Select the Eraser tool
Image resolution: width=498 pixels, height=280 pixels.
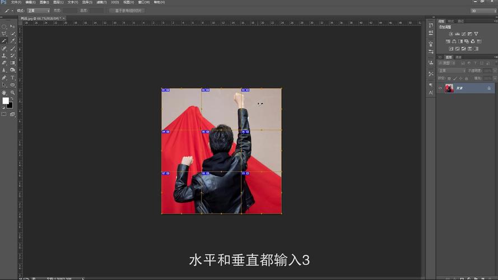pos(4,63)
